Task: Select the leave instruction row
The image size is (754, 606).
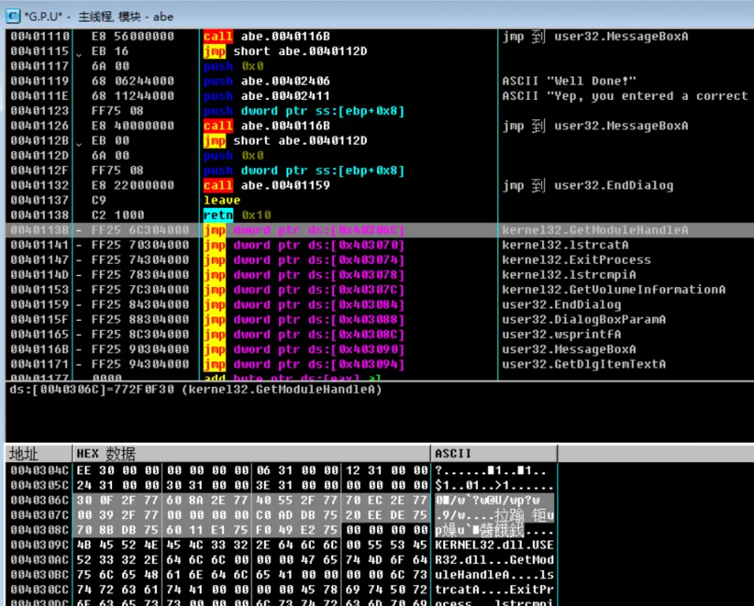Action: 222,201
